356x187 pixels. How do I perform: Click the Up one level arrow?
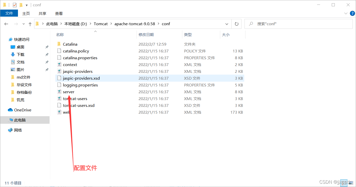coord(30,24)
